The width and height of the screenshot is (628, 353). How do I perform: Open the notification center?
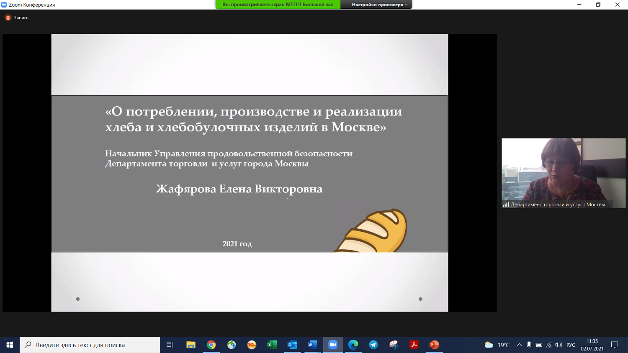click(x=614, y=345)
